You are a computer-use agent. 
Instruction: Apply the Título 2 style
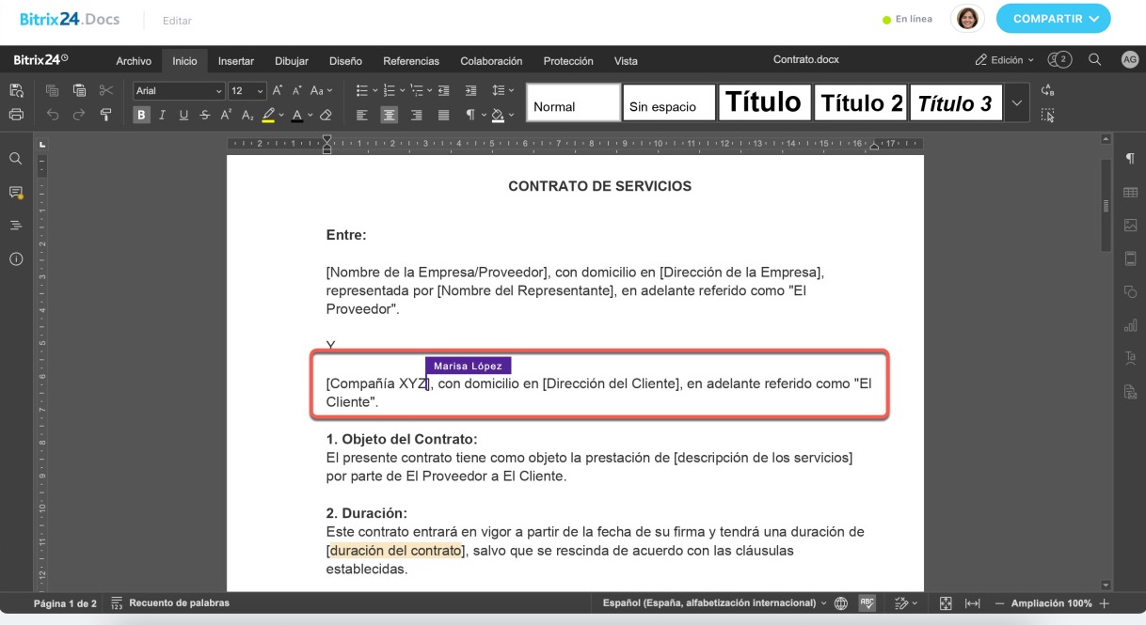point(861,102)
